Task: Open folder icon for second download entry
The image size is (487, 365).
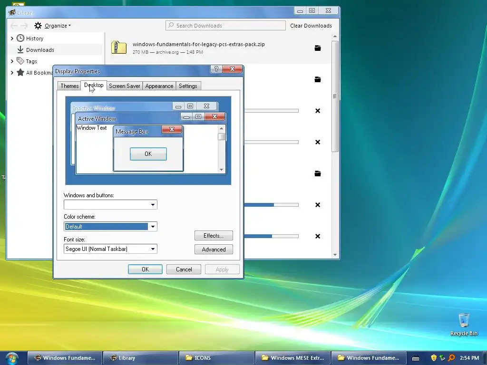Action: (x=317, y=79)
